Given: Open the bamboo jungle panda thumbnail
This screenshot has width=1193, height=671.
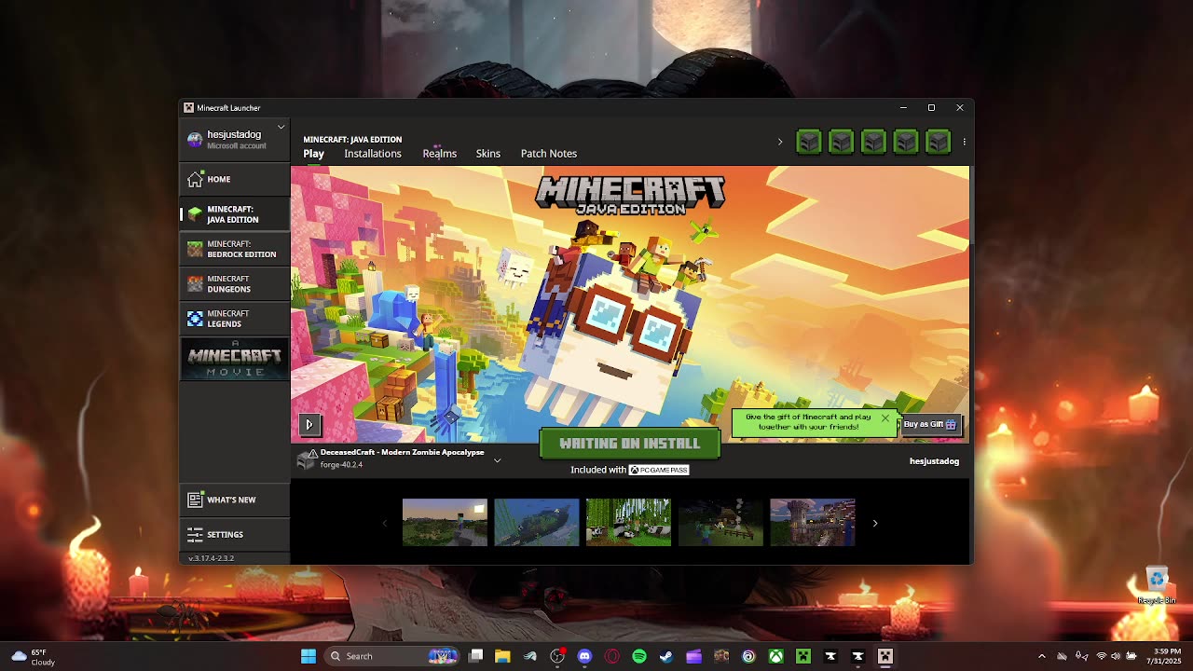Looking at the screenshot, I should pos(628,522).
